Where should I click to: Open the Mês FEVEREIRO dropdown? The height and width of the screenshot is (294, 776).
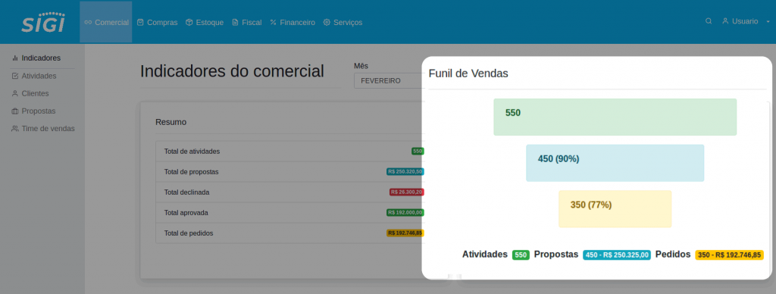389,80
